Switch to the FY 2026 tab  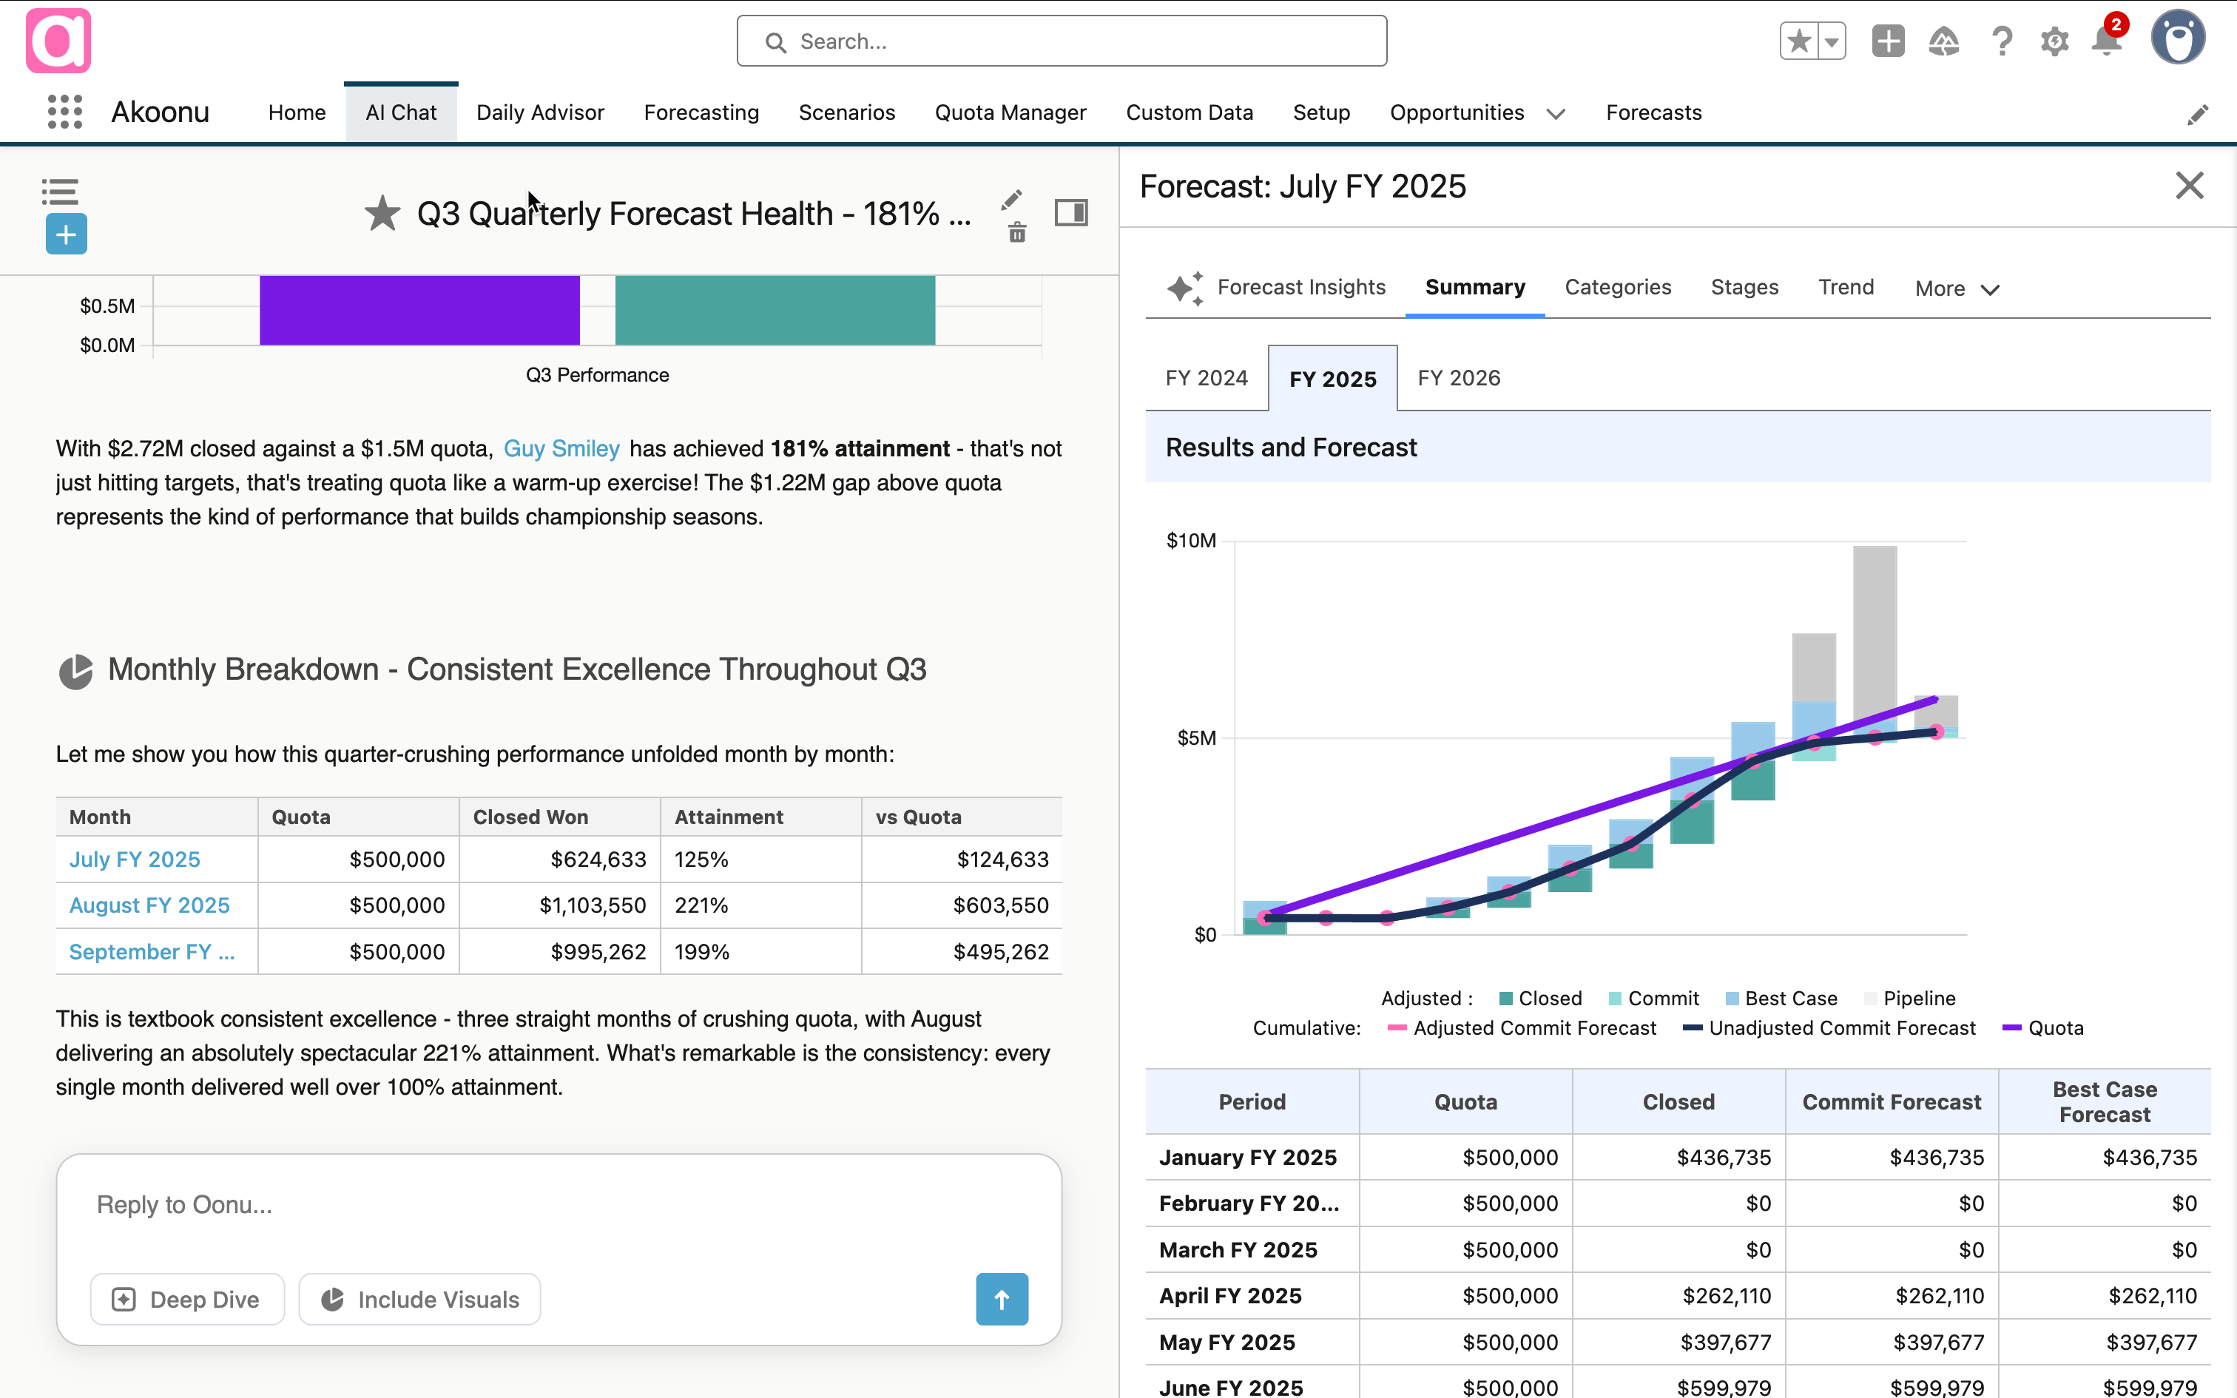(x=1458, y=378)
